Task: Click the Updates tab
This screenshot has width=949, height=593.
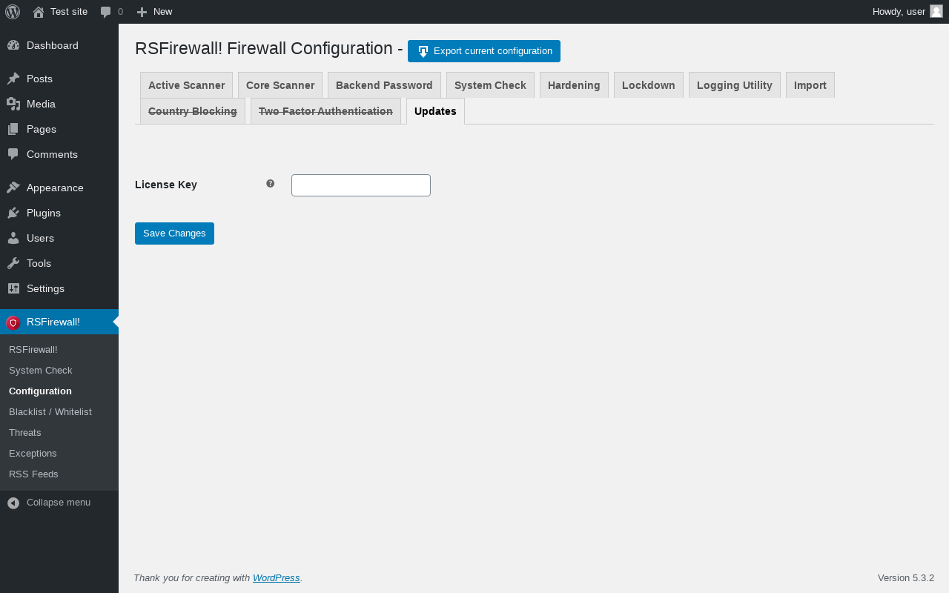Action: (x=435, y=111)
